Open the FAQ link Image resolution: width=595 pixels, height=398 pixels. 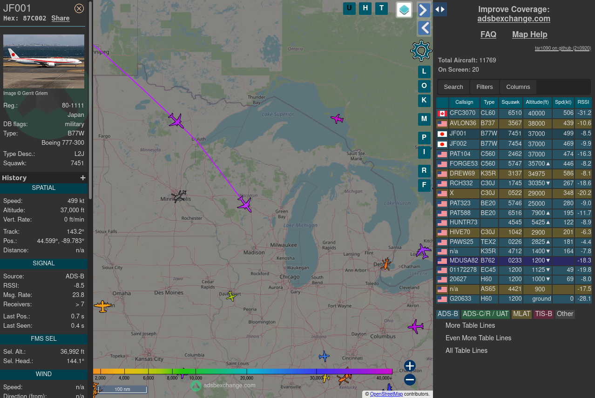click(488, 34)
